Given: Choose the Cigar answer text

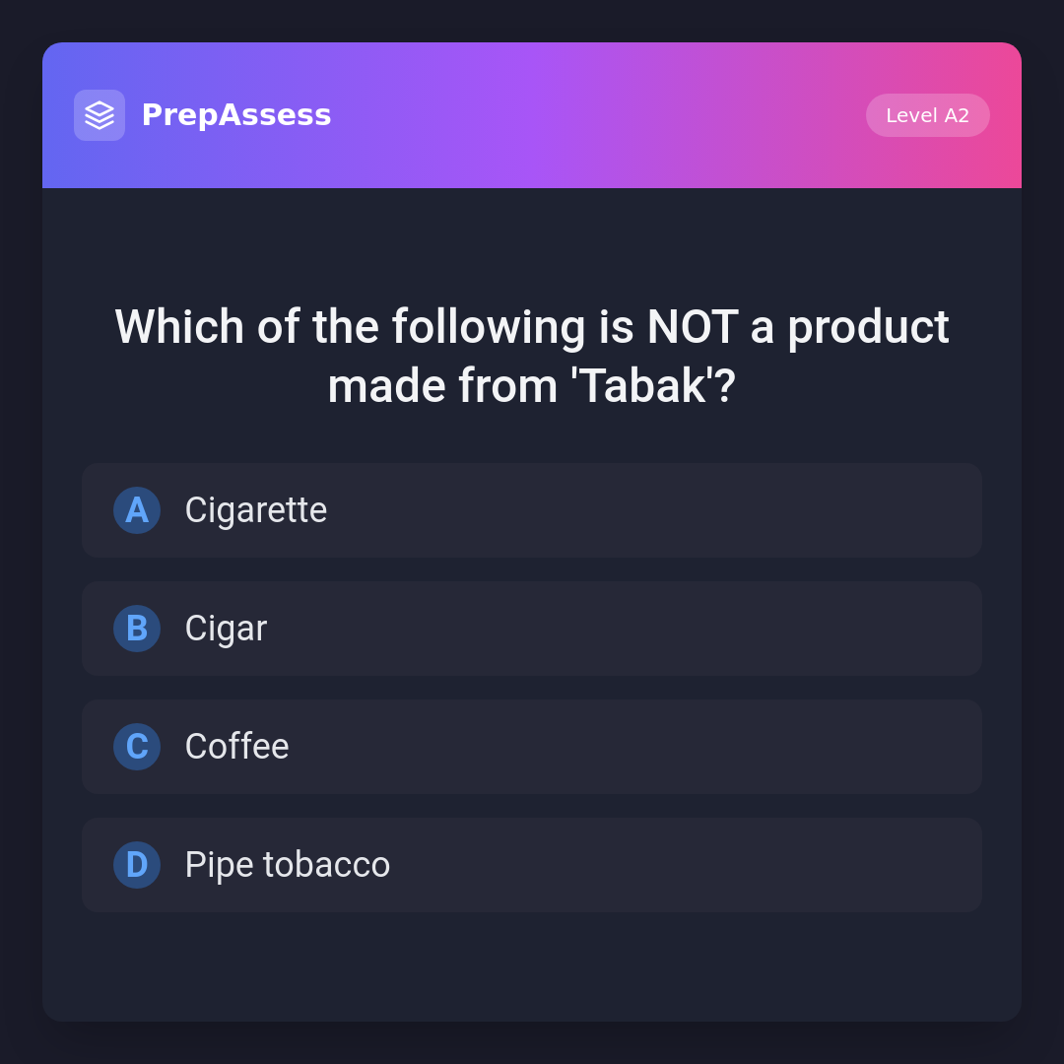Looking at the screenshot, I should tap(226, 629).
